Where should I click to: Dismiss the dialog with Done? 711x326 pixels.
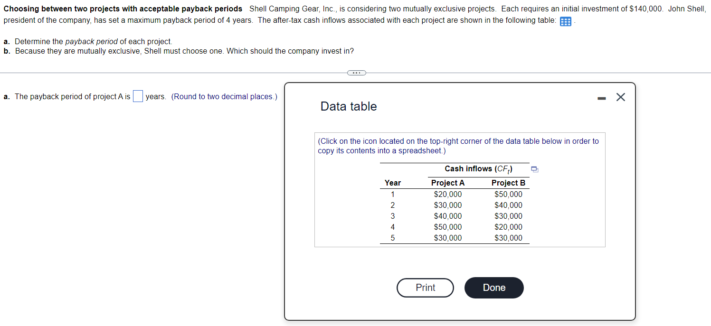pos(494,288)
